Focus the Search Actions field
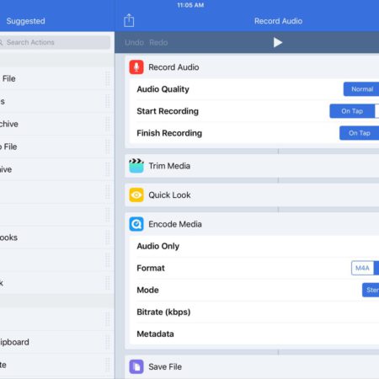 [x=54, y=42]
